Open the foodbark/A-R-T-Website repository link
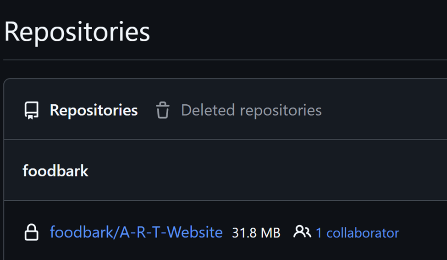Screen dimensions: 447x260 coord(136,232)
